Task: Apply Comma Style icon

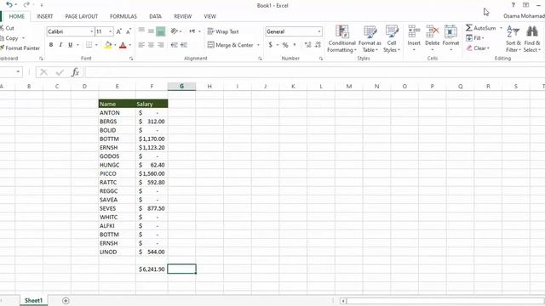Action: (295, 45)
